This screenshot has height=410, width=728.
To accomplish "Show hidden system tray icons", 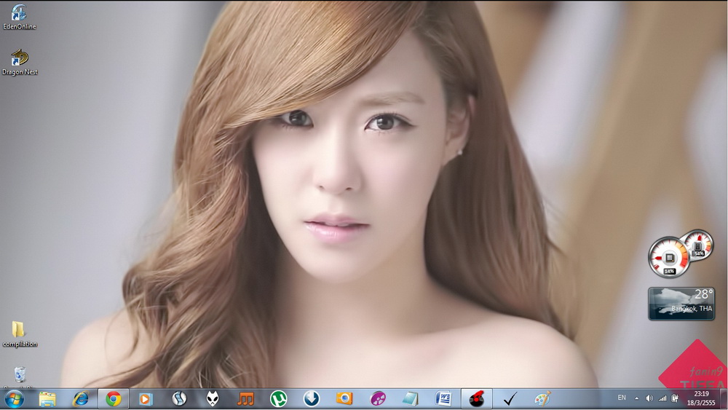I will tap(636, 398).
